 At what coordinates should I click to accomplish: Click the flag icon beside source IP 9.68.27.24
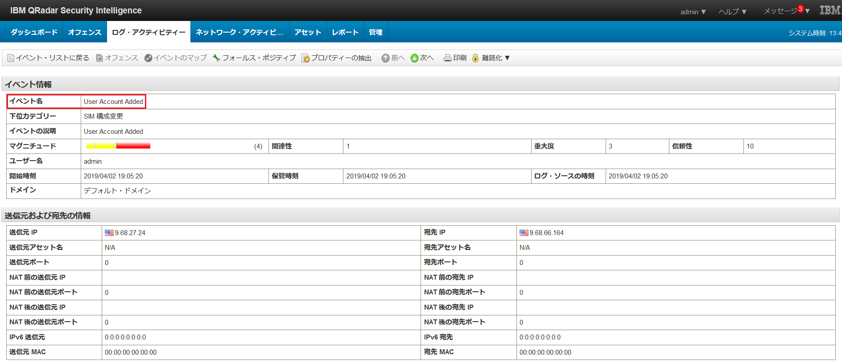[109, 233]
